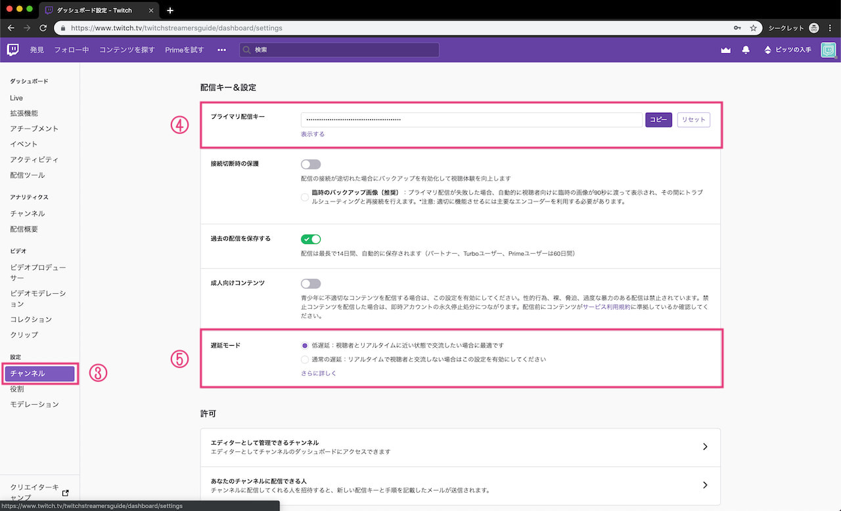The image size is (841, 511).
Task: Select highlighted チャンネル under 設定
Action: pos(40,373)
